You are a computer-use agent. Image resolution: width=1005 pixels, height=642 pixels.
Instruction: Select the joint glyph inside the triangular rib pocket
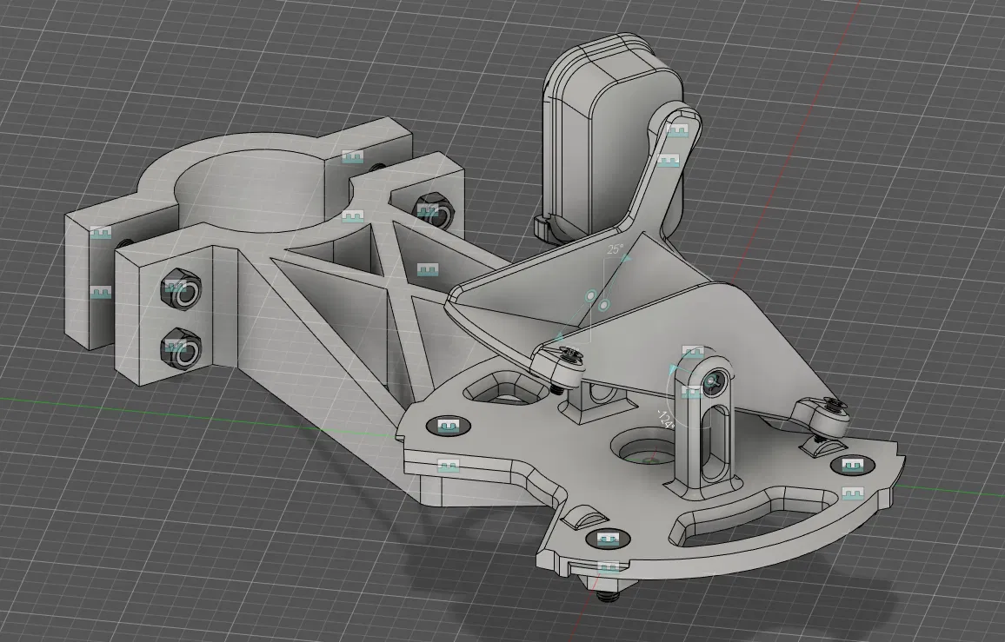click(428, 269)
